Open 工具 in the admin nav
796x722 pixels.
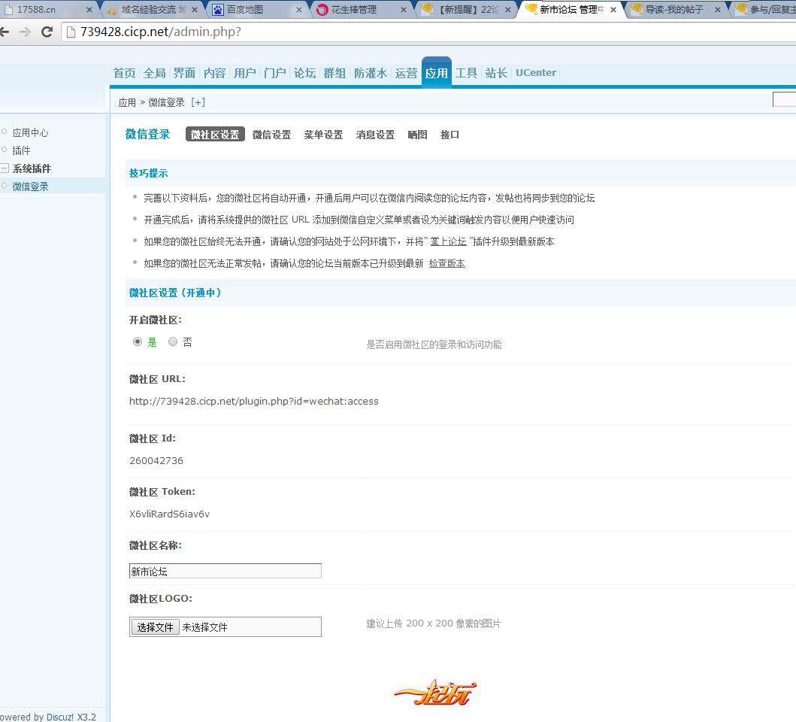point(466,73)
